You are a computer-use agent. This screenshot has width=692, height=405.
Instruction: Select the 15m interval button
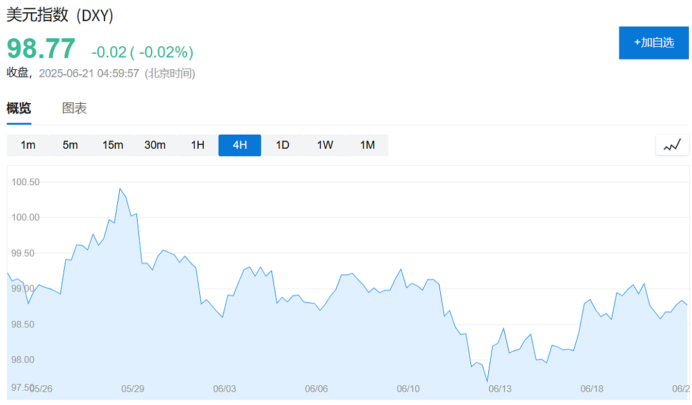click(113, 145)
